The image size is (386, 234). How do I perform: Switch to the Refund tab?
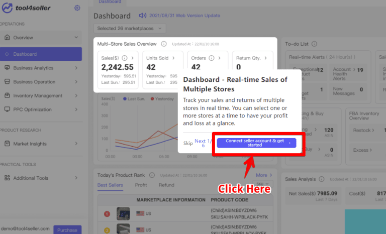point(166,185)
